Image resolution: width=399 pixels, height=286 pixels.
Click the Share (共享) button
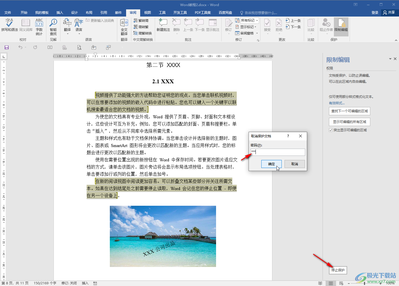tap(389, 12)
